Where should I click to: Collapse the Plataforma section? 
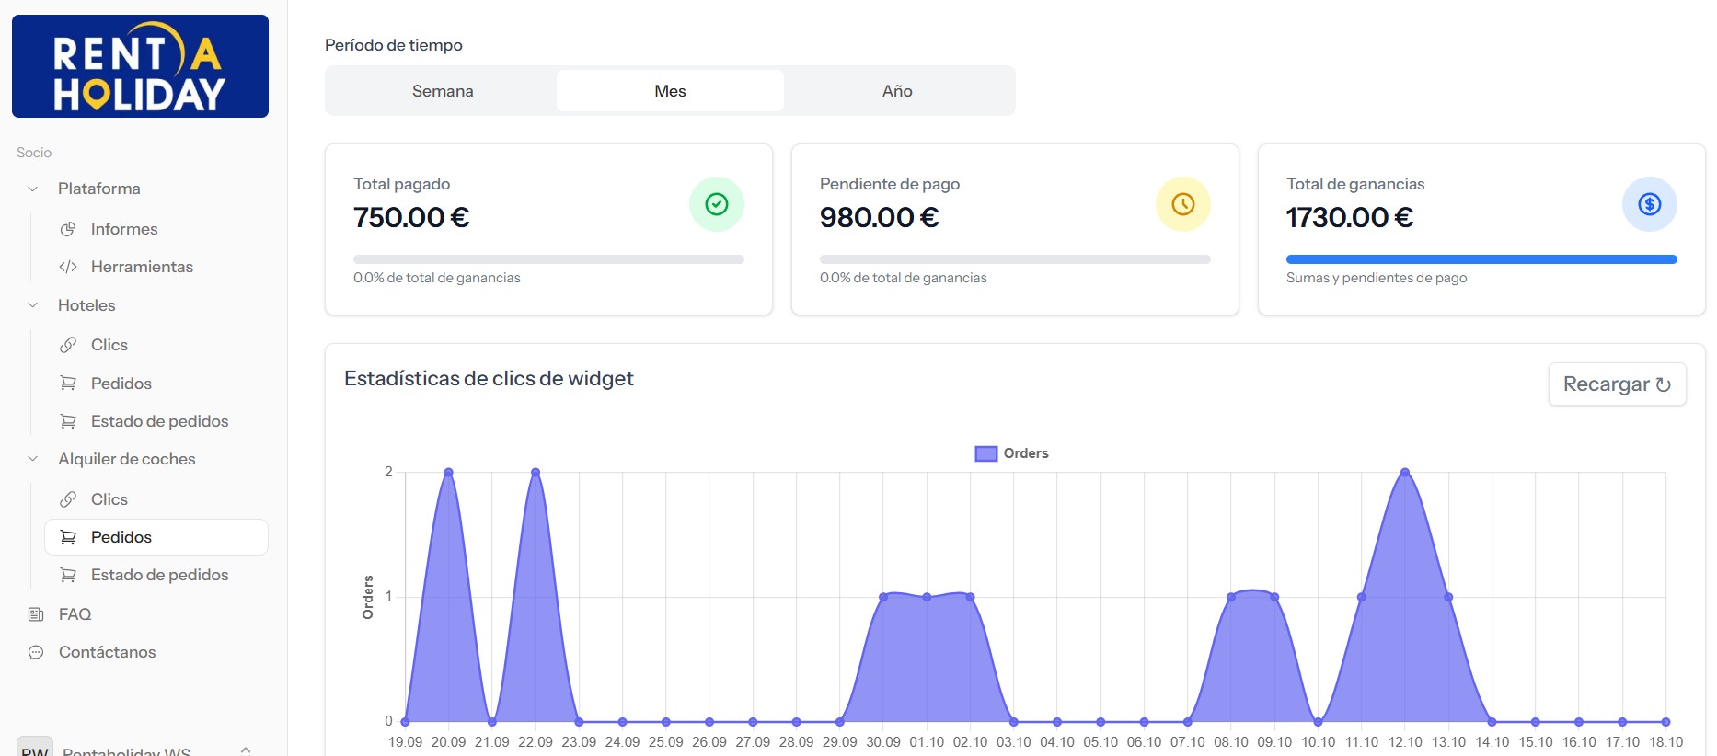click(33, 189)
